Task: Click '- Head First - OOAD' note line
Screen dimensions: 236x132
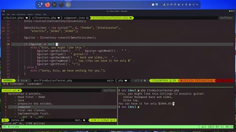Action: (29, 97)
